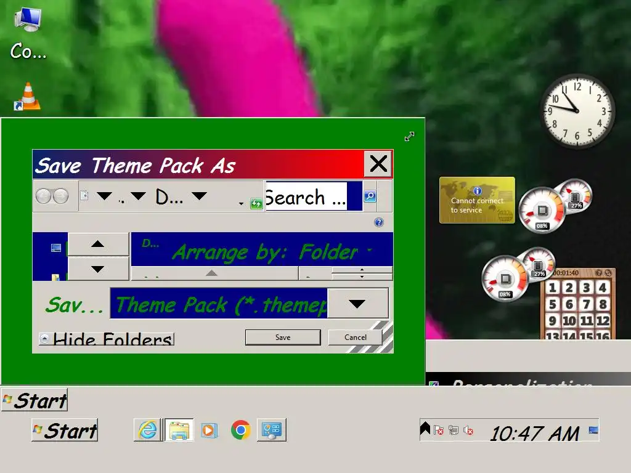The width and height of the screenshot is (631, 473).
Task: Open the Computer desktop icon
Action: tap(28, 34)
